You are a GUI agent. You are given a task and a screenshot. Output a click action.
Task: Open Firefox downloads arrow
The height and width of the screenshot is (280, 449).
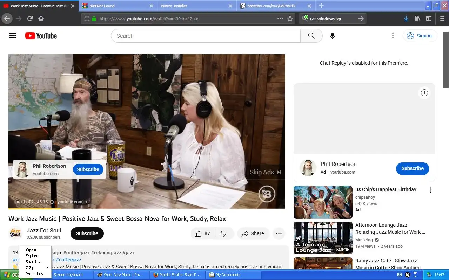(406, 19)
